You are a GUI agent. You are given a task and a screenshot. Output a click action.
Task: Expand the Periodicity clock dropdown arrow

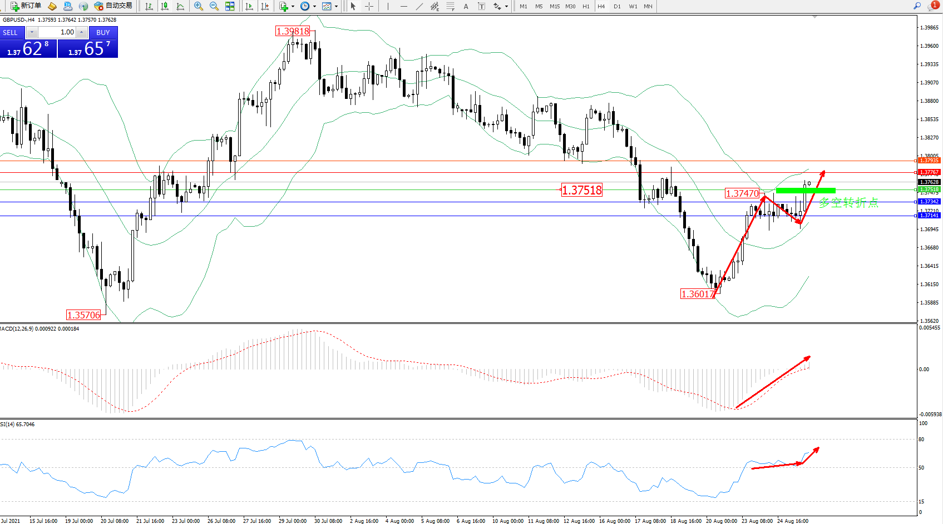[314, 7]
